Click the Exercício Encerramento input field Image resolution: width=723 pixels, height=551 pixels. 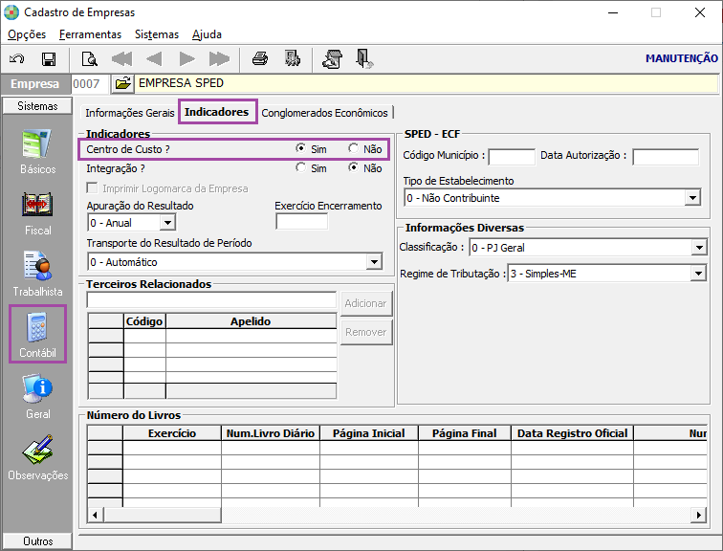(301, 222)
